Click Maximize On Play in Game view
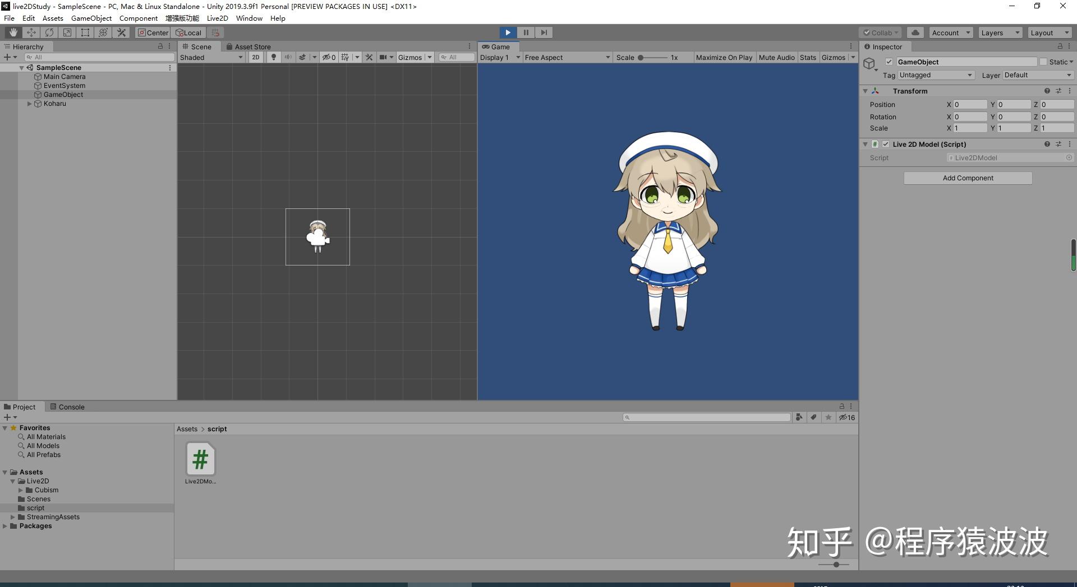The image size is (1077, 587). (724, 57)
